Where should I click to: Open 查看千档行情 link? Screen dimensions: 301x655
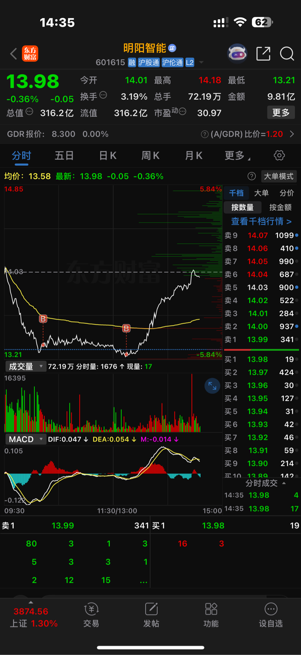click(261, 221)
